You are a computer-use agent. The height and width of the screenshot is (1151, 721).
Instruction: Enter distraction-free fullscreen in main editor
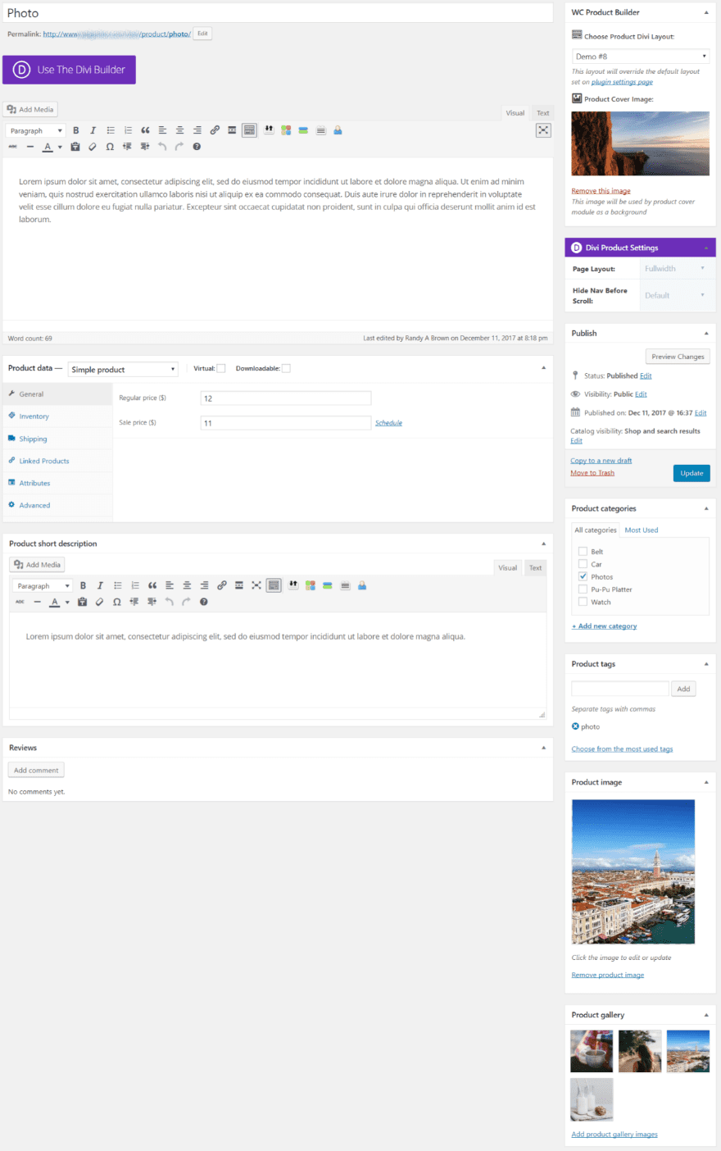pos(543,130)
